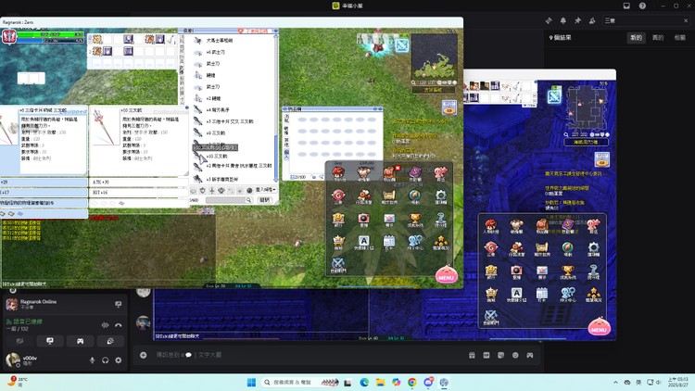The height and width of the screenshot is (391, 695).
Task: Open the camera icon in the blue dungeon window menu
Action: tap(516, 271)
